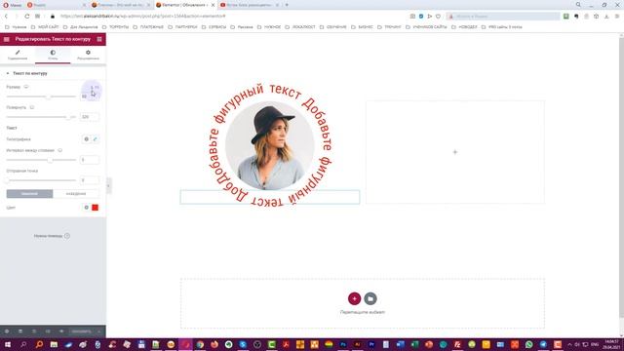Open the МОЙ САЙТ bookmarks folder
The width and height of the screenshot is (624, 351).
(45, 27)
